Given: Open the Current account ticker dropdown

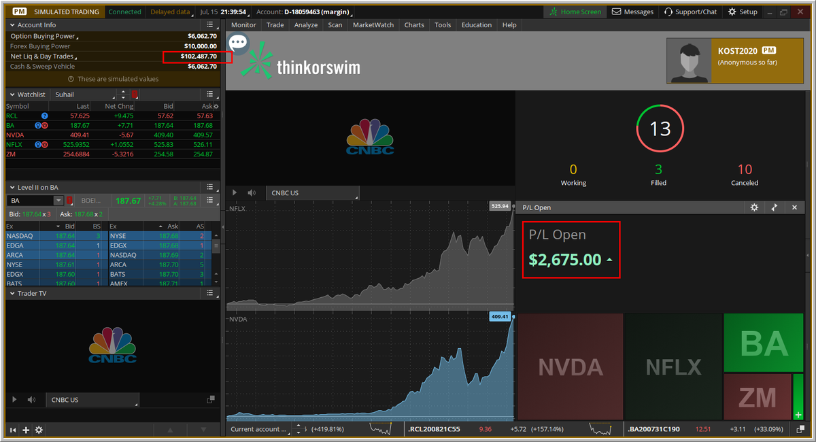Looking at the screenshot, I should [x=261, y=429].
